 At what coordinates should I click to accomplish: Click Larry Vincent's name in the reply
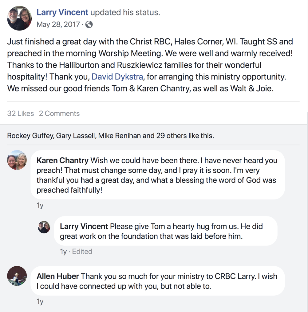pyautogui.click(x=84, y=226)
